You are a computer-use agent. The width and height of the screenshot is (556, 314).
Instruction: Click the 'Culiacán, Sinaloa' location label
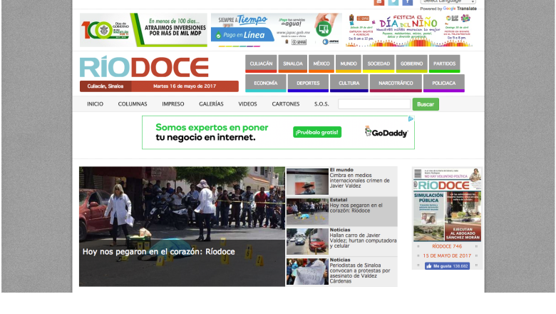click(105, 86)
